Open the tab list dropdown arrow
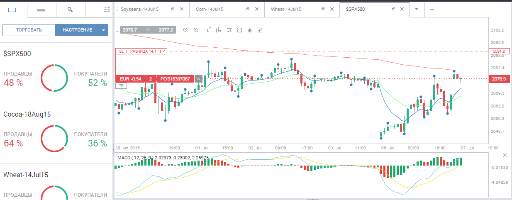This screenshot has height=200, width=512. [417, 9]
